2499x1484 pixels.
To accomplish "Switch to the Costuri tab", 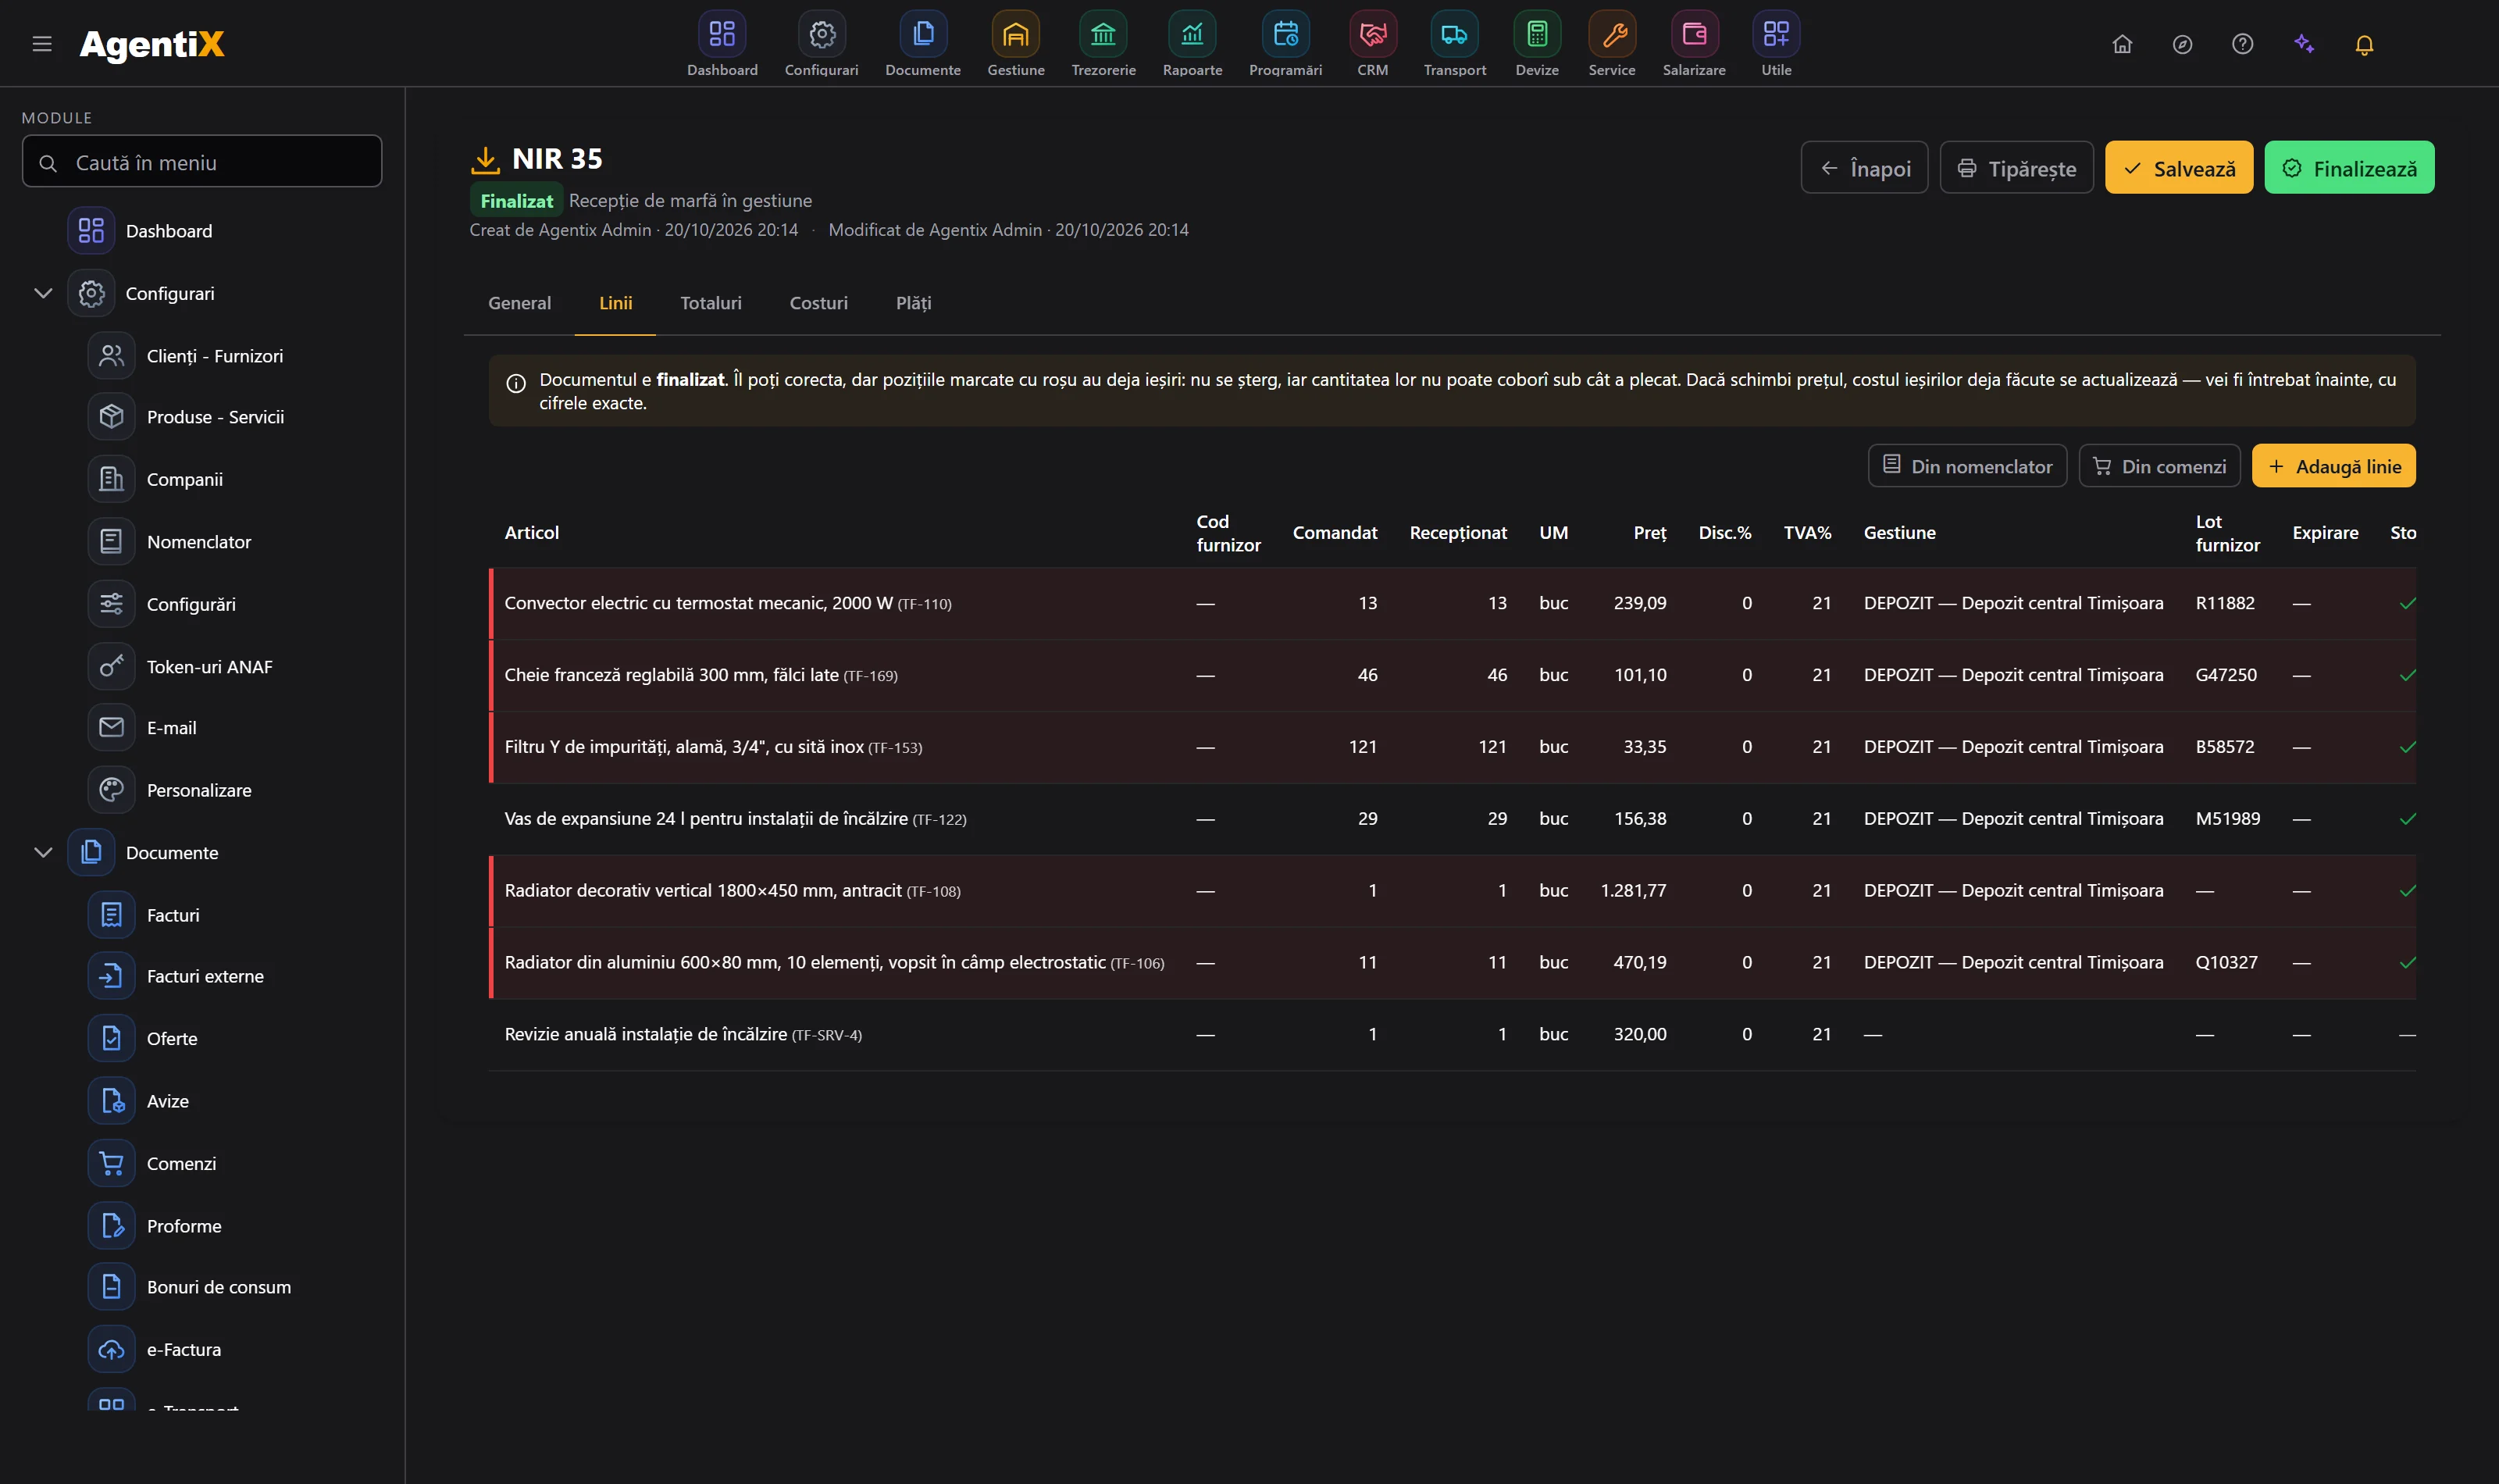I will click(x=818, y=303).
